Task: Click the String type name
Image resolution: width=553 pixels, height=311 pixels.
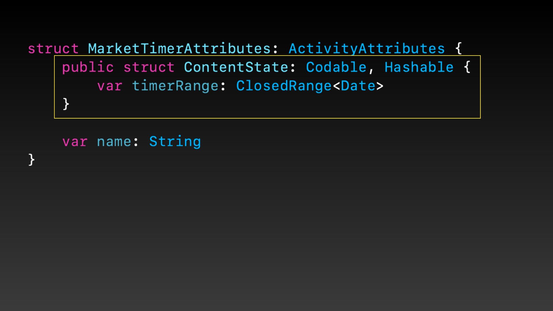Action: pyautogui.click(x=175, y=142)
